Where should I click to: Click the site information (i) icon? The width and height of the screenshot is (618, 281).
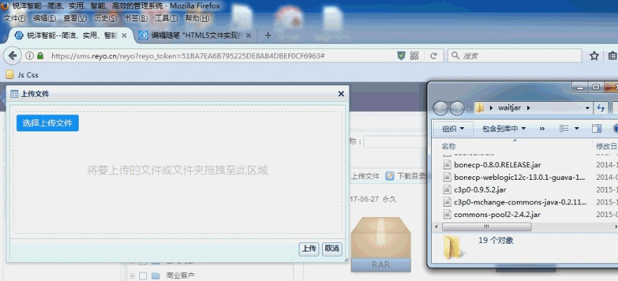[30, 56]
